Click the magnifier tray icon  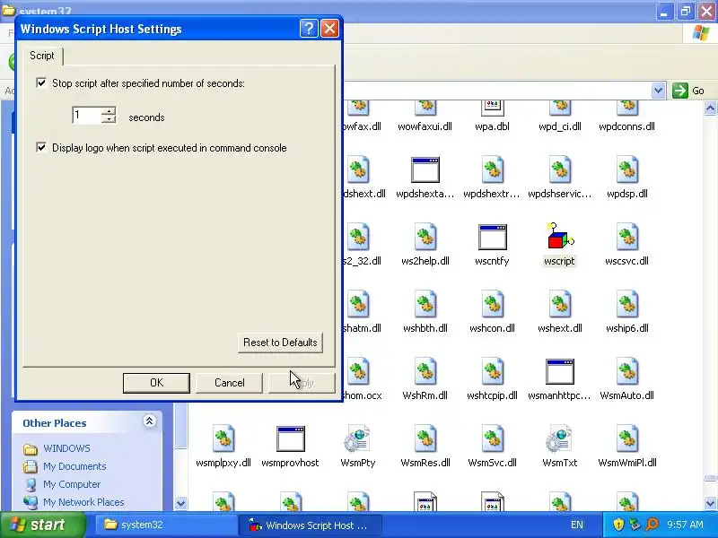[652, 525]
